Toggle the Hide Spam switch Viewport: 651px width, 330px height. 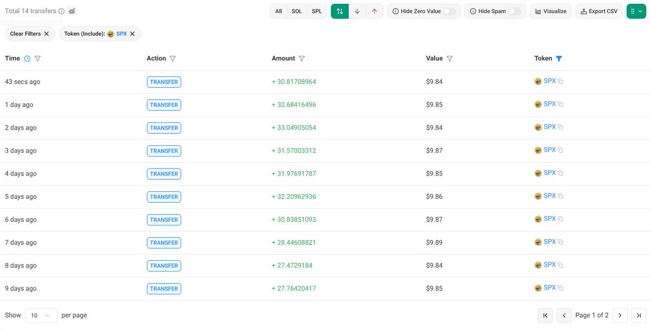(514, 11)
